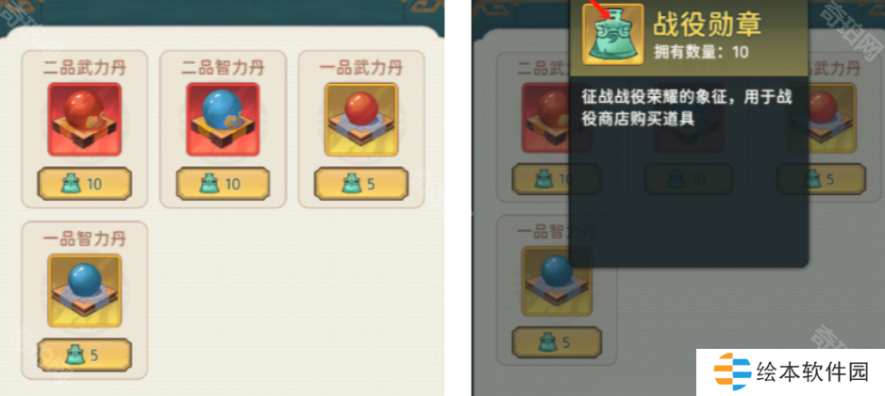Select the 二品智力丹 blue pill icon in left shop
The width and height of the screenshot is (885, 396).
[x=223, y=120]
